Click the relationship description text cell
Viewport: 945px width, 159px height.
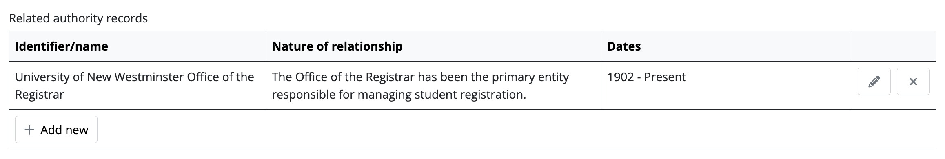tap(433, 86)
